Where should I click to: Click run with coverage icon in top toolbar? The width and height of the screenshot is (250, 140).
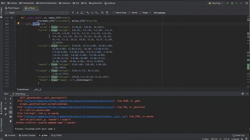click(237, 3)
